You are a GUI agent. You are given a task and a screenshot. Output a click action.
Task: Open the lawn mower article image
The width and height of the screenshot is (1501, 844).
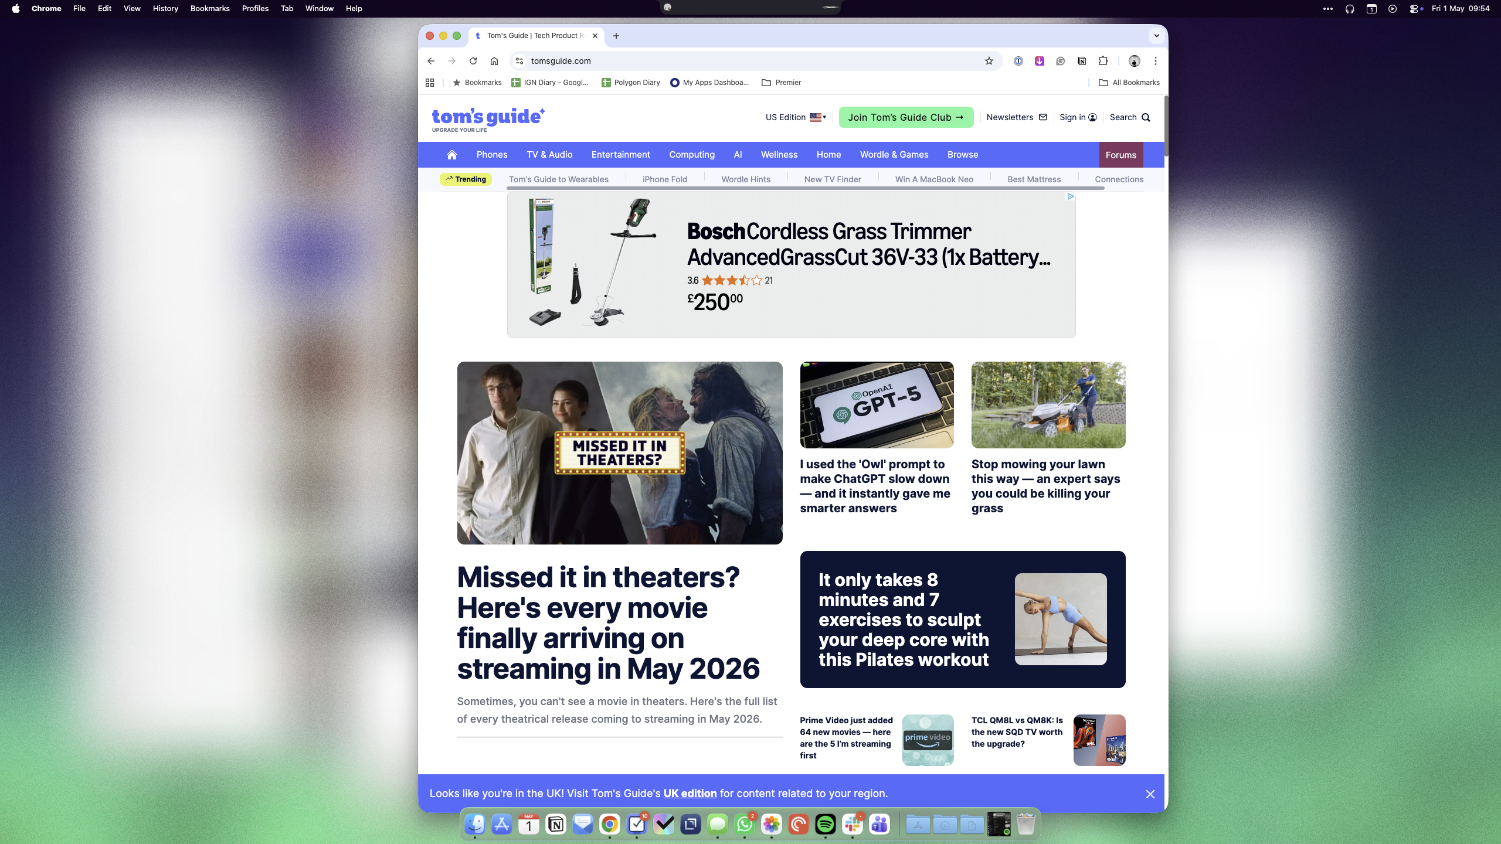1048,405
